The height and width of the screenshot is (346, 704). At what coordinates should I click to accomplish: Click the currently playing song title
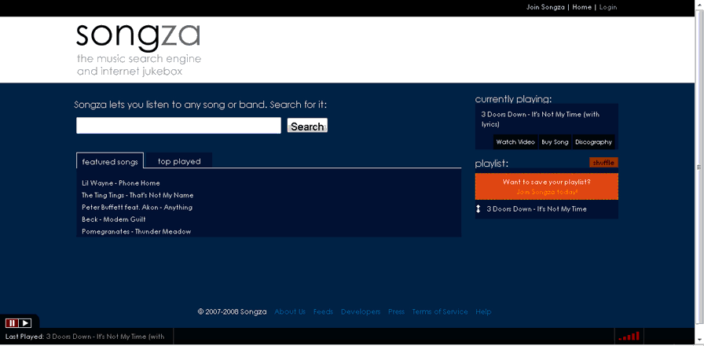[540, 119]
